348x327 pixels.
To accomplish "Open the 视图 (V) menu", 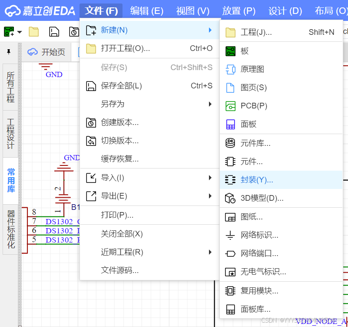I will pos(192,11).
